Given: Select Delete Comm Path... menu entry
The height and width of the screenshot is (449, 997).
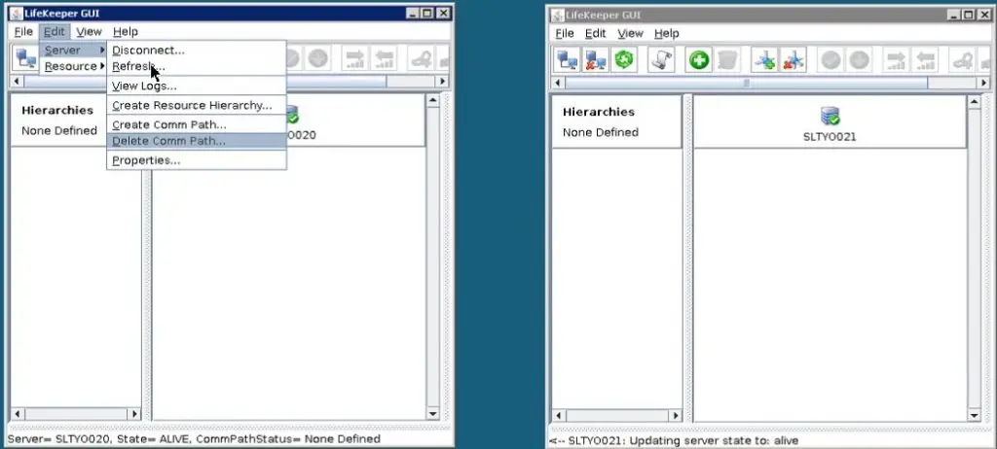Looking at the screenshot, I should [197, 141].
